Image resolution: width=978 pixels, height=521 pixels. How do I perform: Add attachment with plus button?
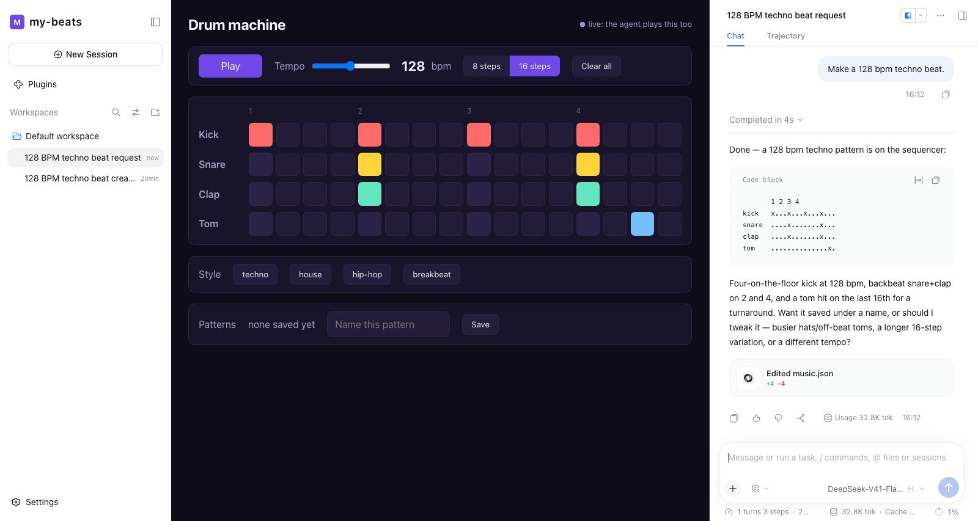[733, 489]
